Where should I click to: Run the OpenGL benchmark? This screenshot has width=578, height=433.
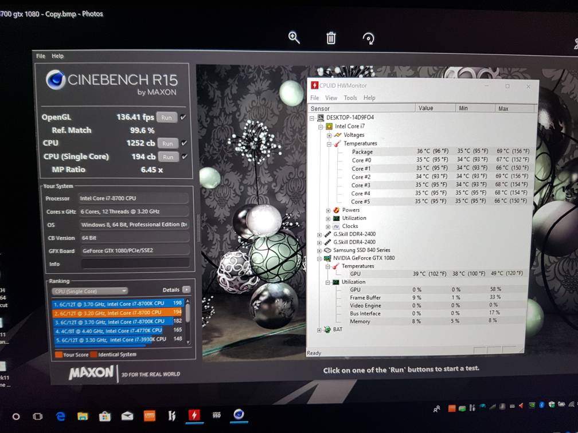[x=167, y=117]
